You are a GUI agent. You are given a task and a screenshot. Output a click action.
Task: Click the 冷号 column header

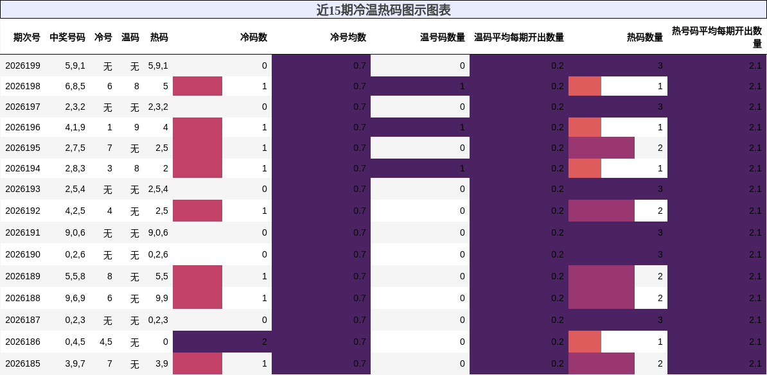(103, 37)
